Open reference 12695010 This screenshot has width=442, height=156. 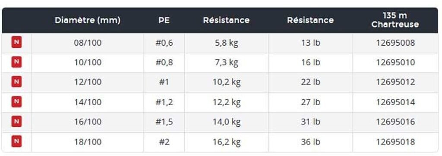pyautogui.click(x=395, y=62)
